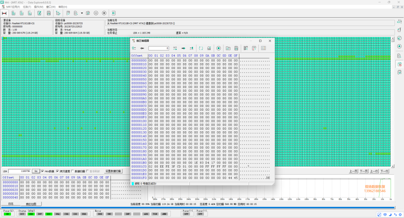Click the edit mode icon in sector editor

(209, 48)
